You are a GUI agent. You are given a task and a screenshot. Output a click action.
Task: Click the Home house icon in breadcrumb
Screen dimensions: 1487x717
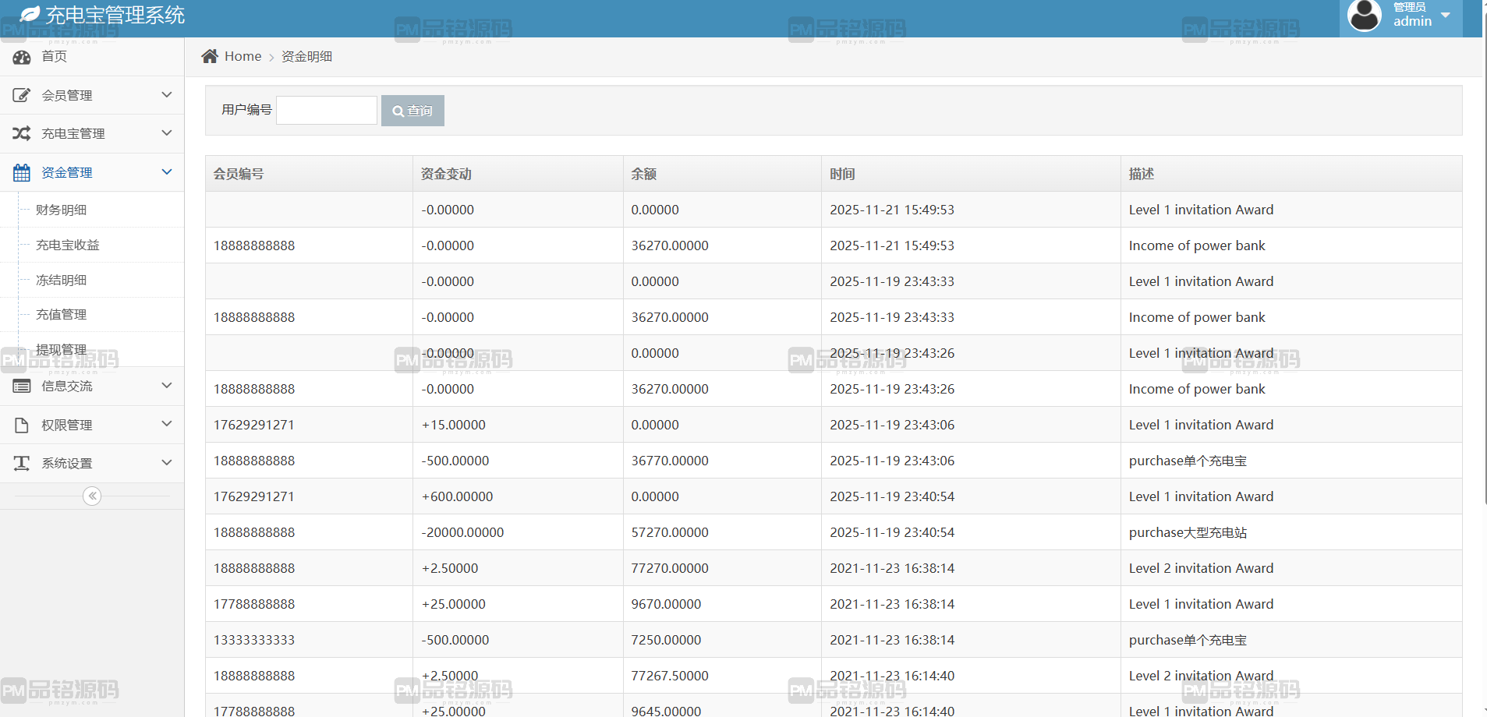tap(210, 56)
